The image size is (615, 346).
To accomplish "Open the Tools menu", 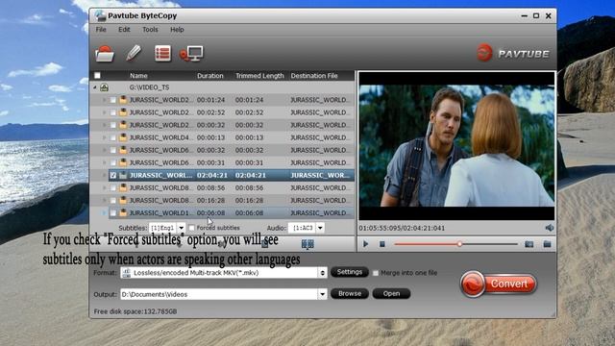I will click(x=150, y=30).
